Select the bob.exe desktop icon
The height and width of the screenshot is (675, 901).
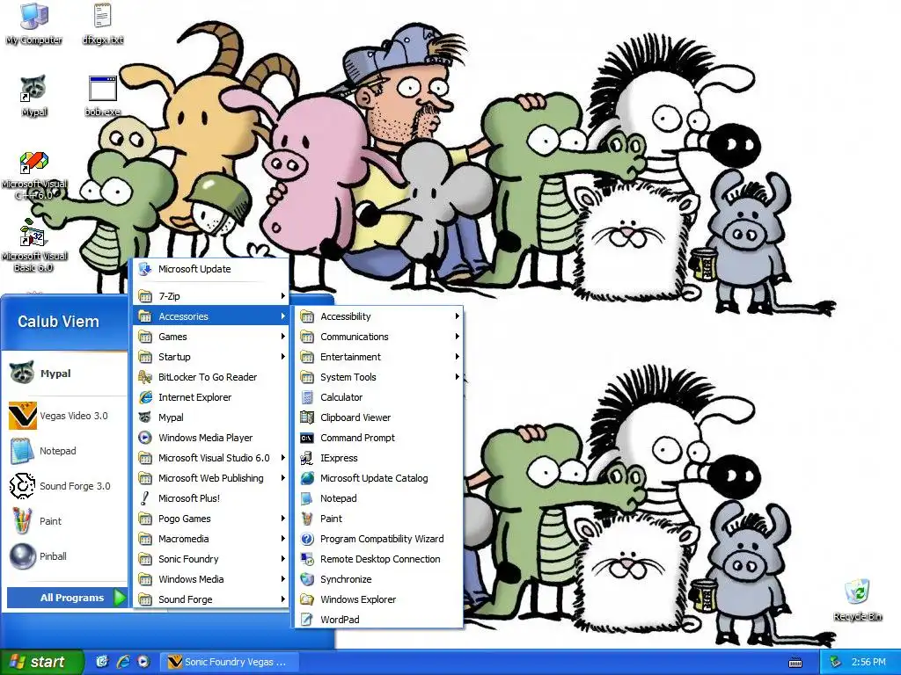102,96
